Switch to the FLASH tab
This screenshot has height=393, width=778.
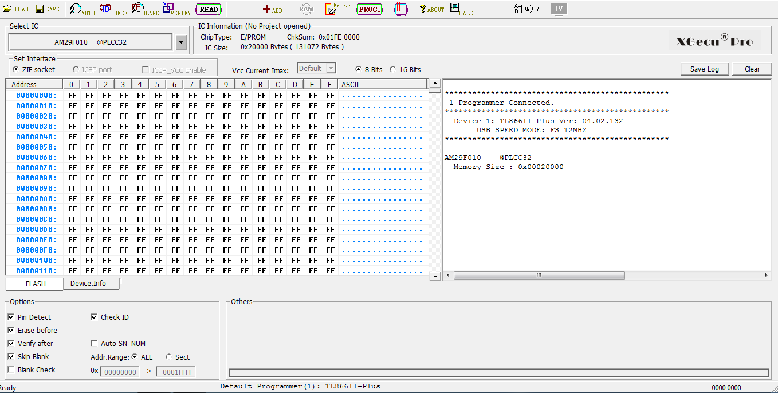[x=34, y=283]
